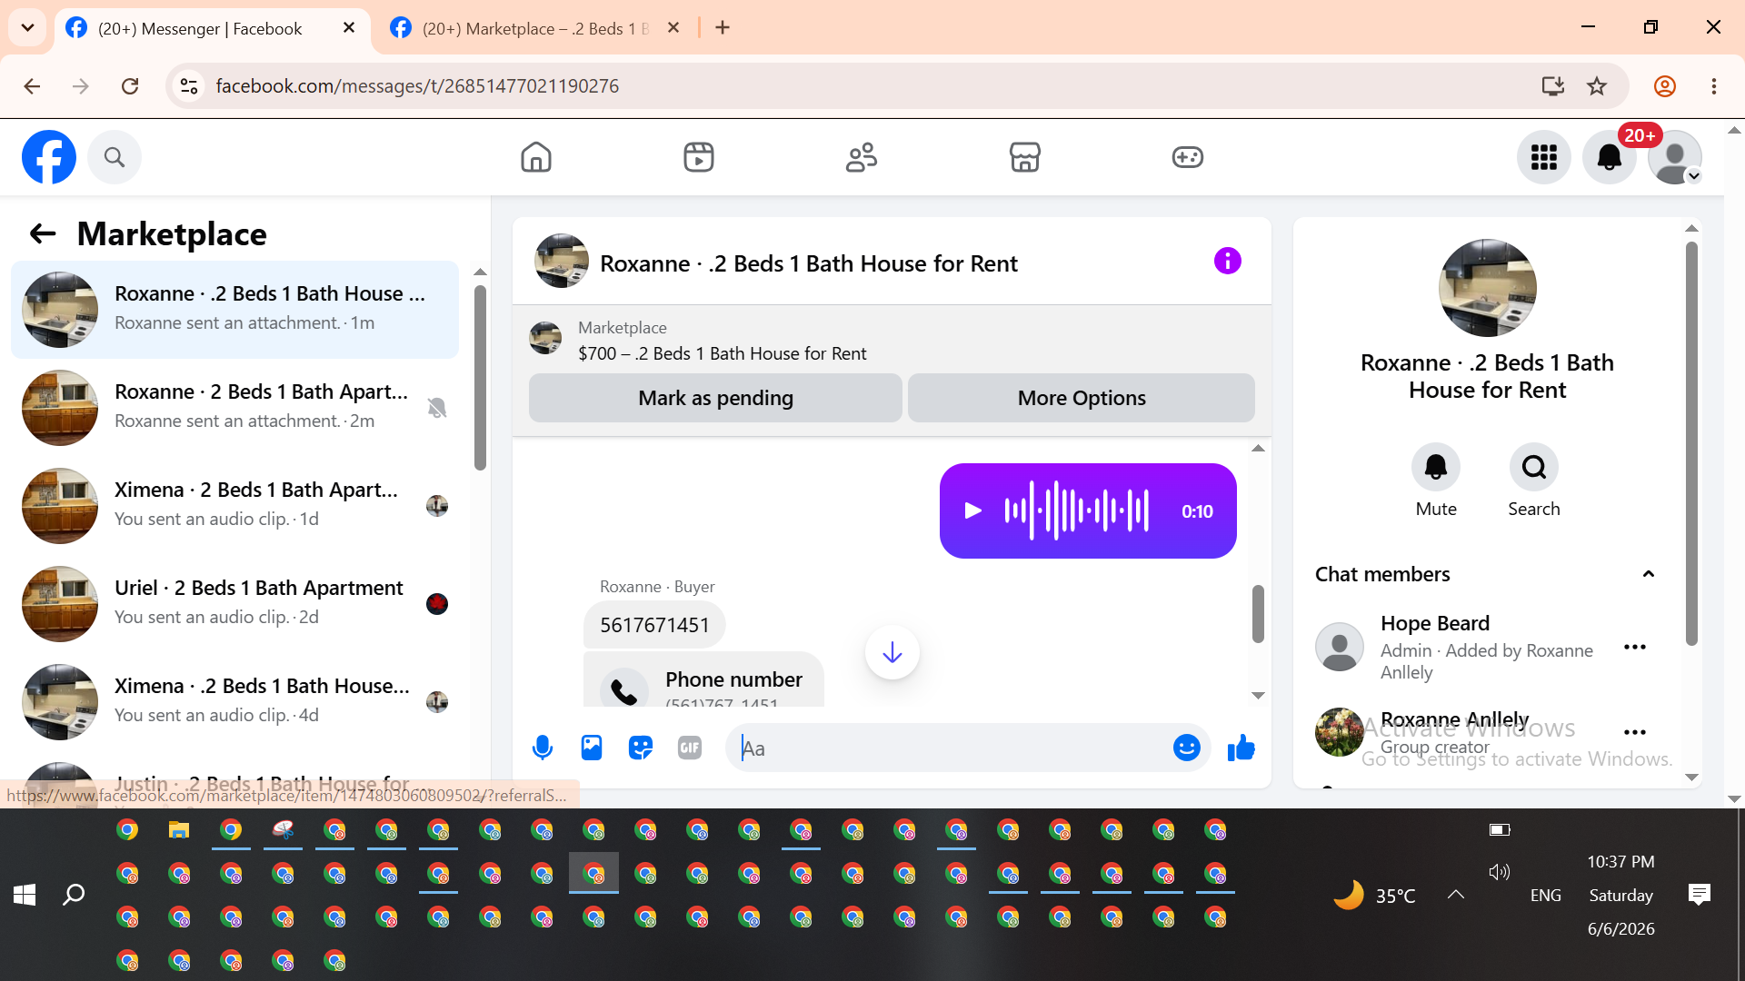The height and width of the screenshot is (981, 1745).
Task: Open File Explorer from the taskbar
Action: coord(179,829)
